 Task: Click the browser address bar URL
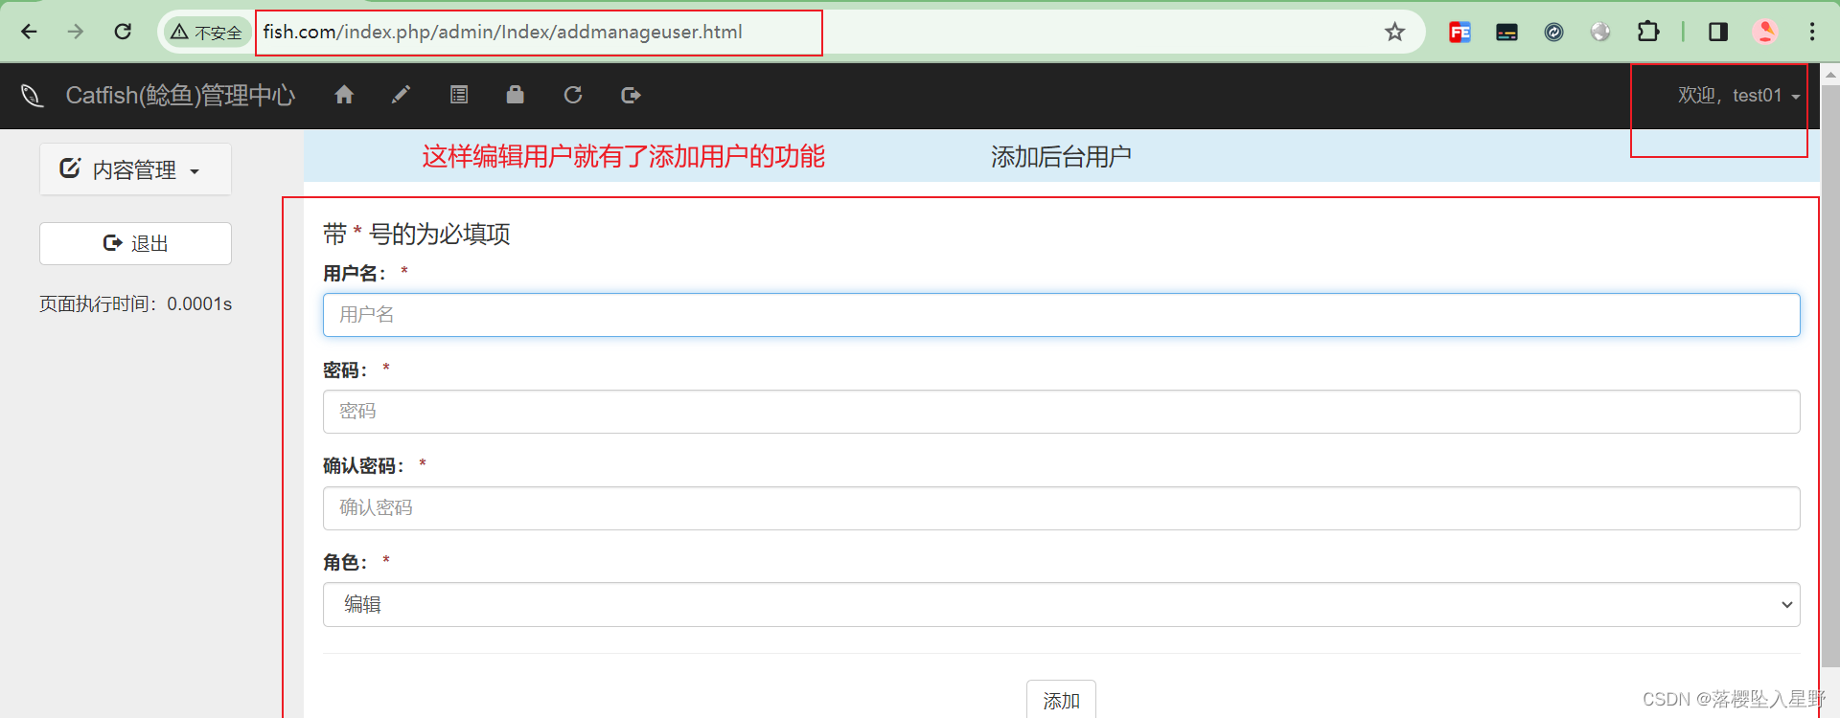pyautogui.click(x=502, y=32)
